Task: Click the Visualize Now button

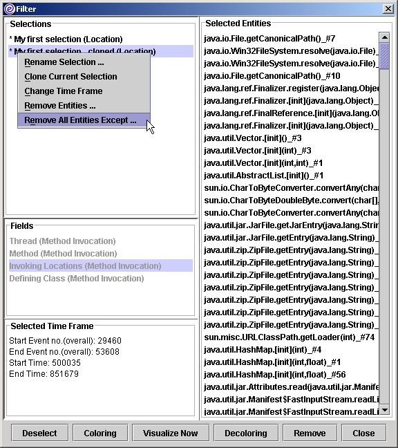Action: coord(171,433)
